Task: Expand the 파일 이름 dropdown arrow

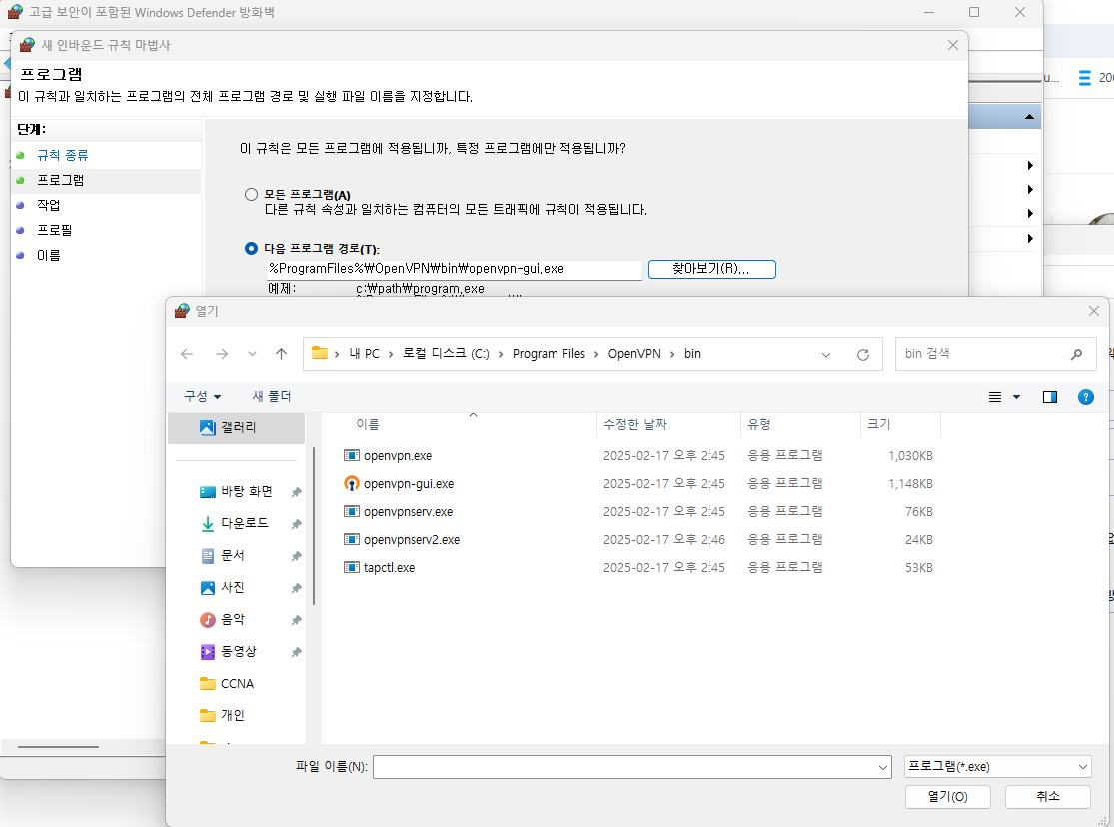Action: (883, 767)
